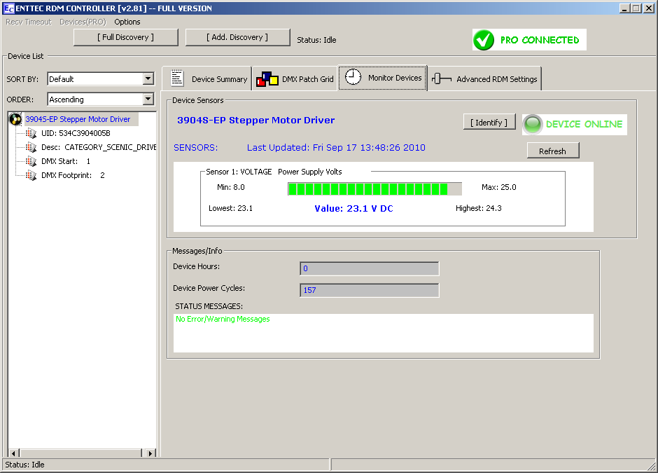
Task: Click the Advanced RDM Settings slider icon
Action: coord(441,78)
